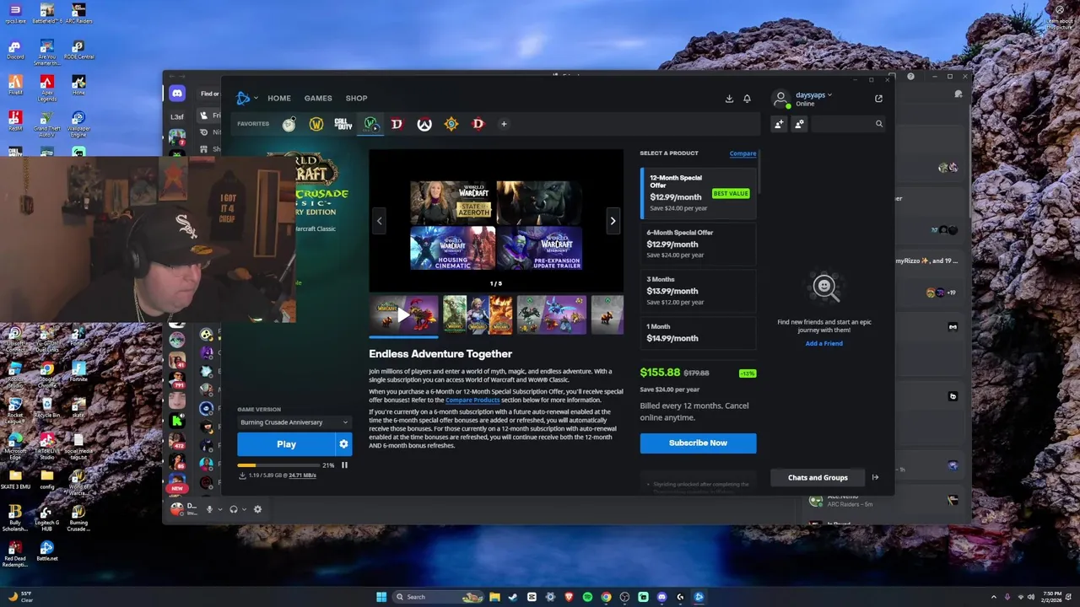The height and width of the screenshot is (607, 1080).
Task: Open the Red Dead Redemption desktop shortcut
Action: [x=14, y=554]
